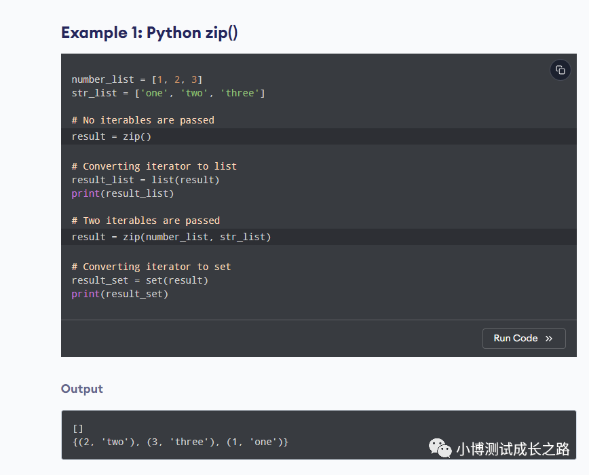Click the WeChat logo in the watermark
The width and height of the screenshot is (589, 475).
439,448
